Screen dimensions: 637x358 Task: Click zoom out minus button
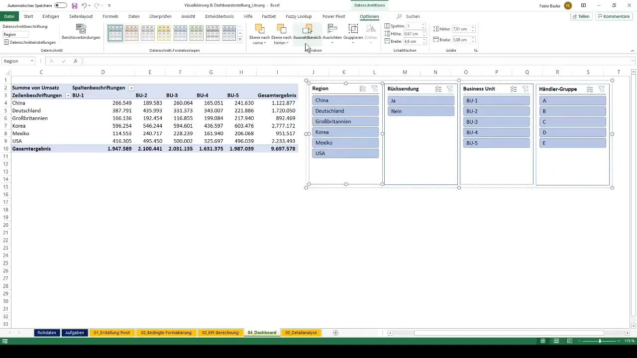(580, 341)
